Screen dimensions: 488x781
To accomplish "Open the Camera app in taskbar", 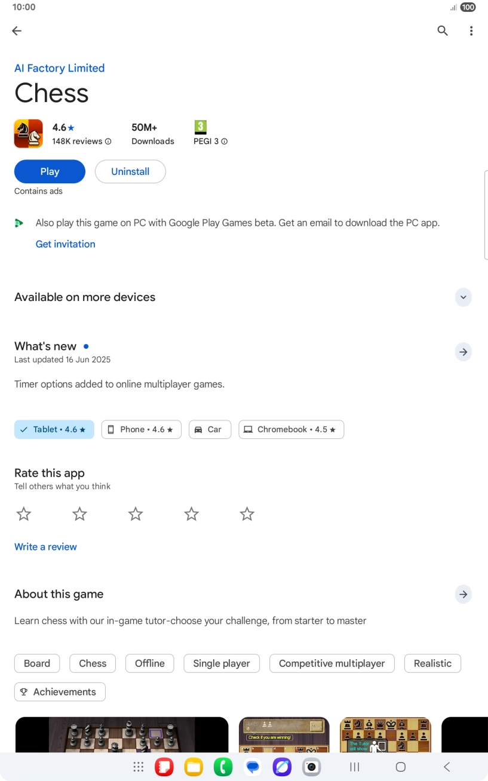I will point(311,767).
